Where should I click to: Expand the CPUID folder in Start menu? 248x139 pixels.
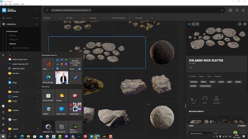point(23,101)
